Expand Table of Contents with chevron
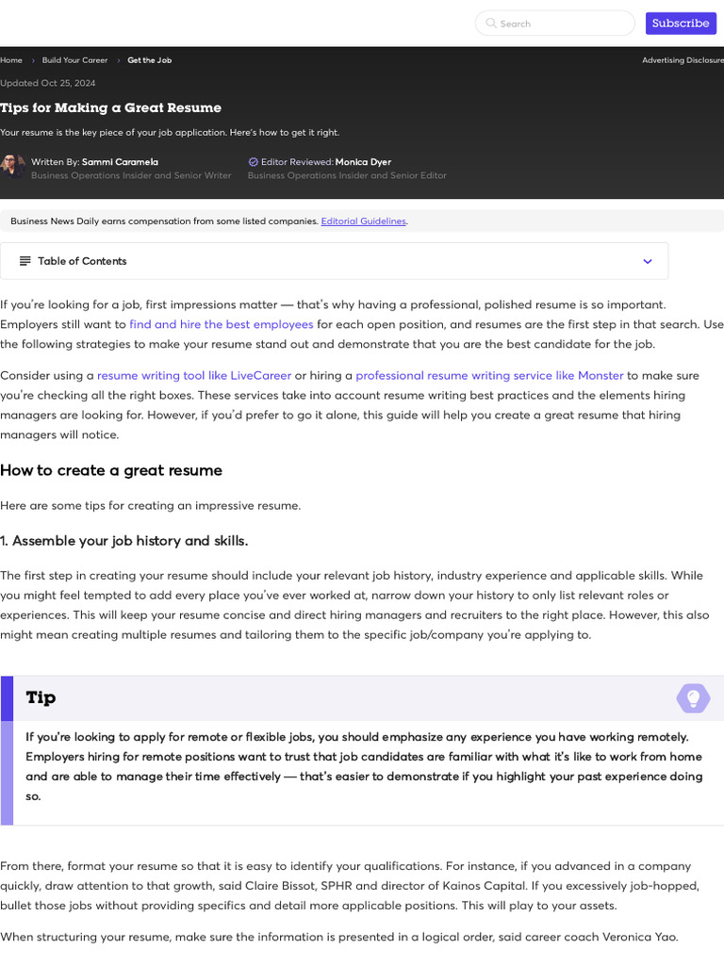Screen dimensions: 724x965 pyautogui.click(x=648, y=262)
